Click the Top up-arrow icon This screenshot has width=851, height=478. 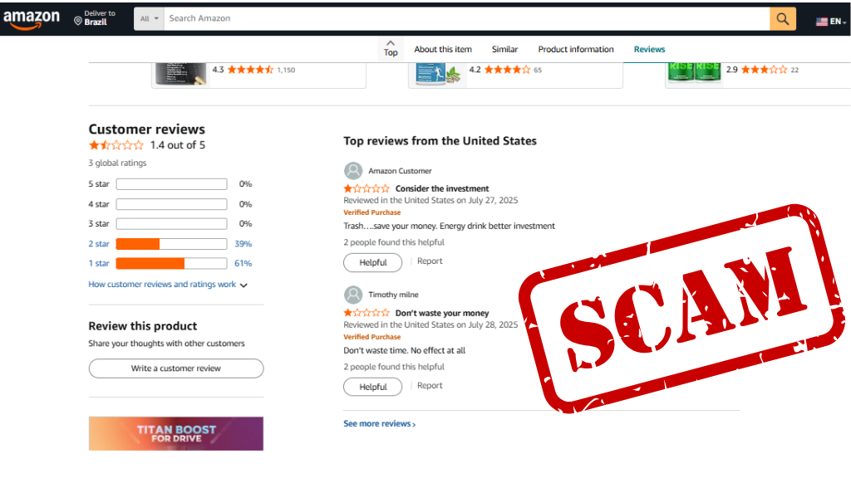391,43
